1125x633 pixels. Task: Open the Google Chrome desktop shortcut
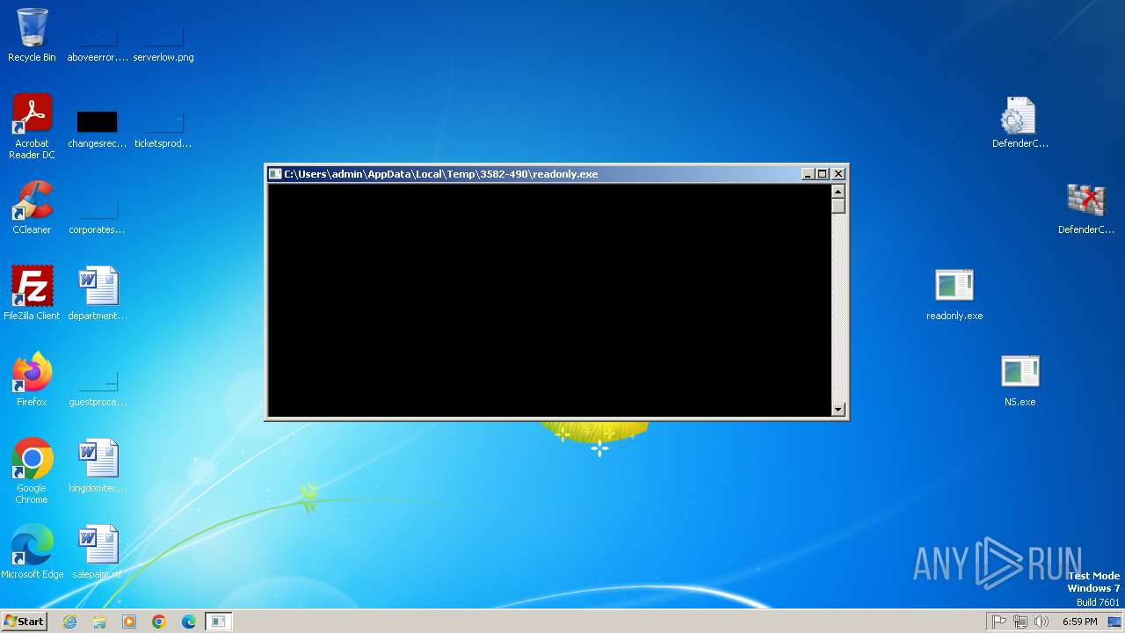click(x=32, y=470)
